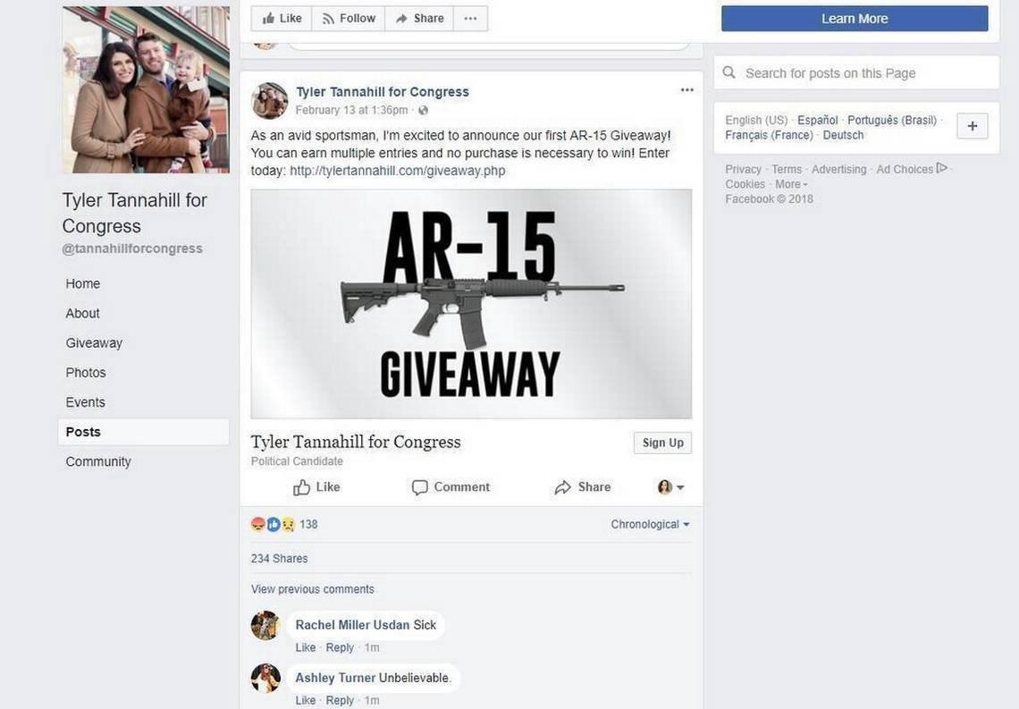Click the globe privacy icon beside post date
This screenshot has height=709, width=1019.
pos(423,110)
